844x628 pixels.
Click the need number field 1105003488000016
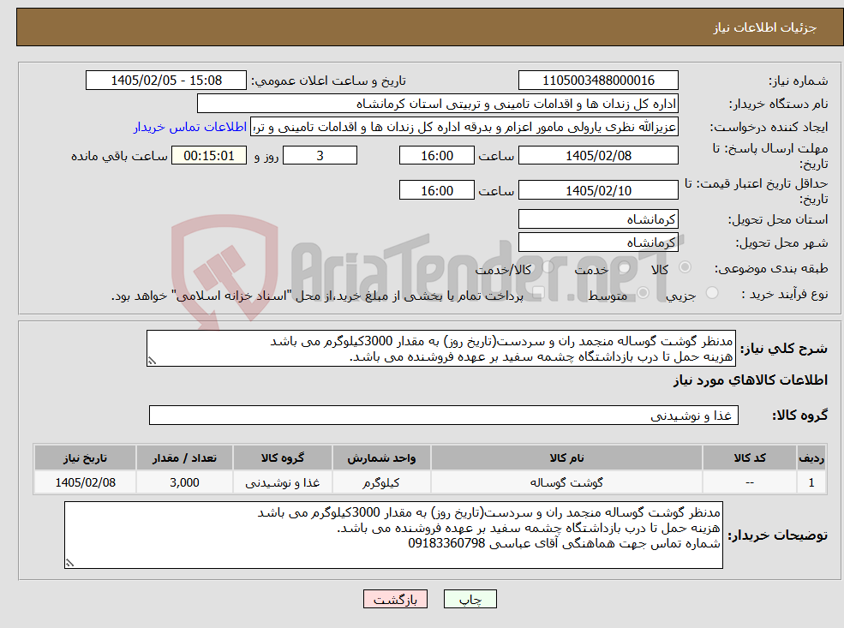click(598, 81)
